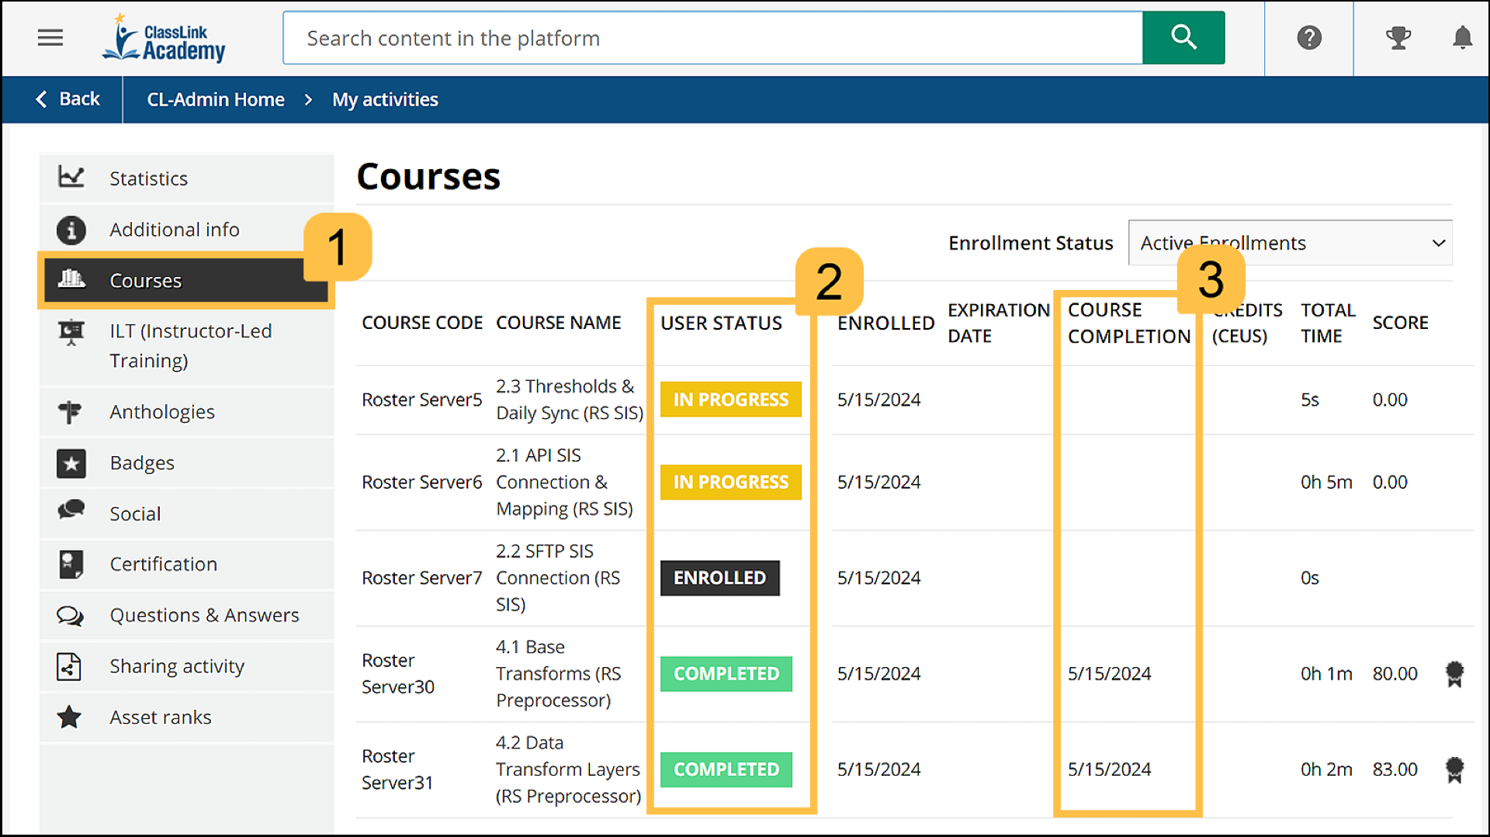Expand the Enrollment Status dropdown

click(1290, 243)
